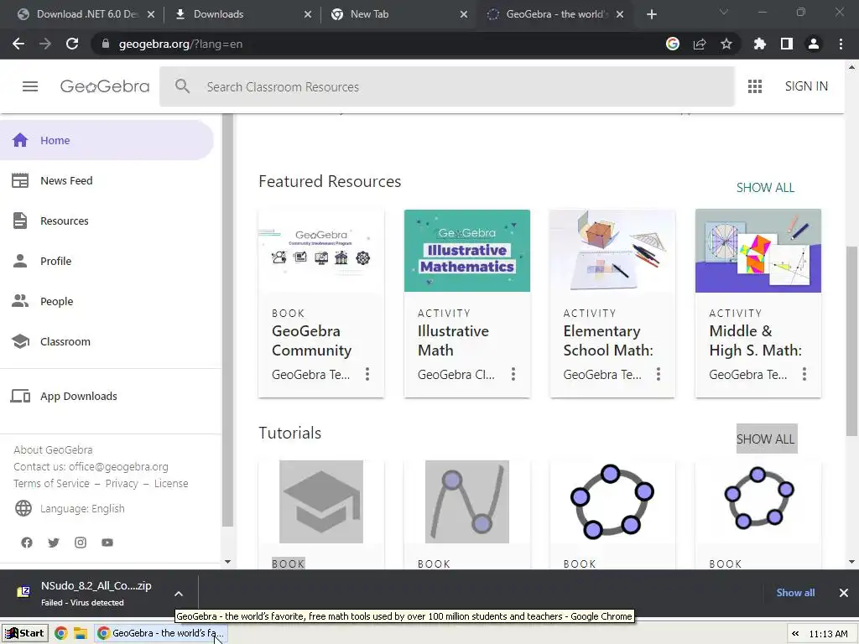The width and height of the screenshot is (859, 644).
Task: Open the Illustrative Mathematics thumbnail
Action: coord(466,250)
